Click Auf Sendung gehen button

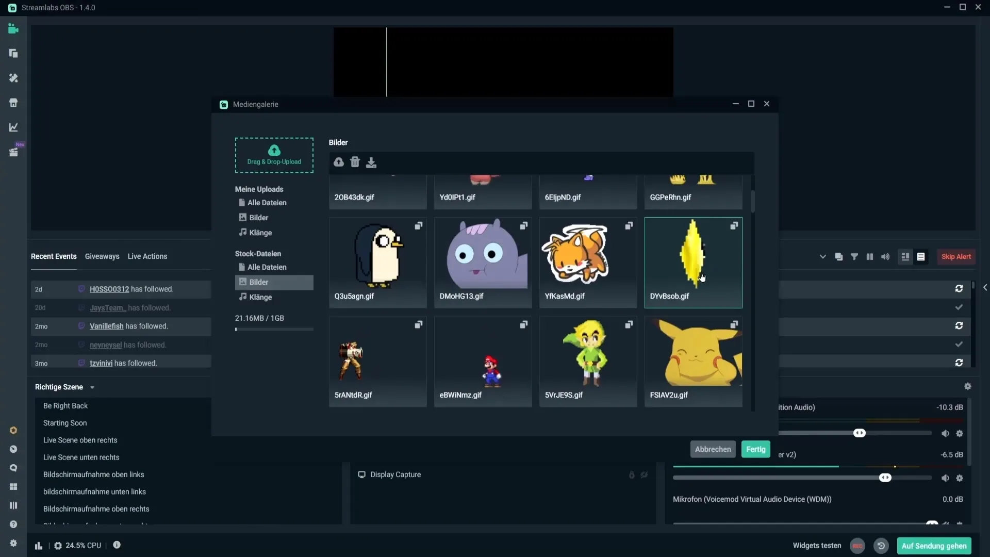934,546
